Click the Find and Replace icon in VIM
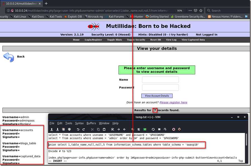Viewport: 251px width, 166px height. pos(113,129)
